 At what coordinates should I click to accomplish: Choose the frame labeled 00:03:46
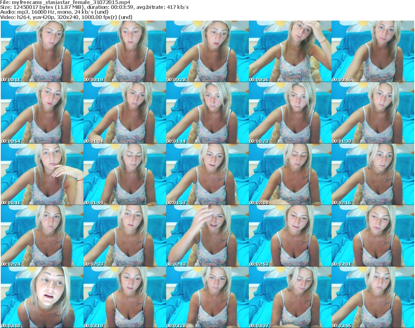[373, 297]
